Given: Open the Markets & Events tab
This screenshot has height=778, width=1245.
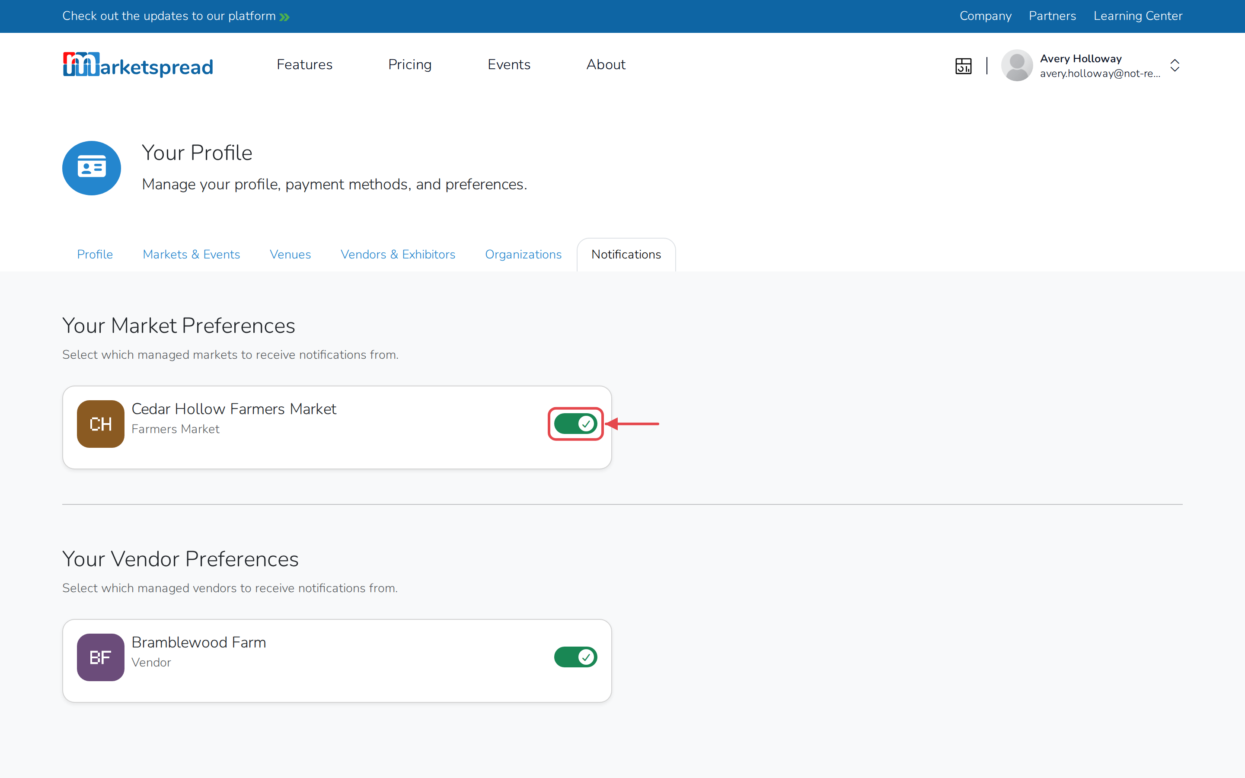Looking at the screenshot, I should coord(191,254).
